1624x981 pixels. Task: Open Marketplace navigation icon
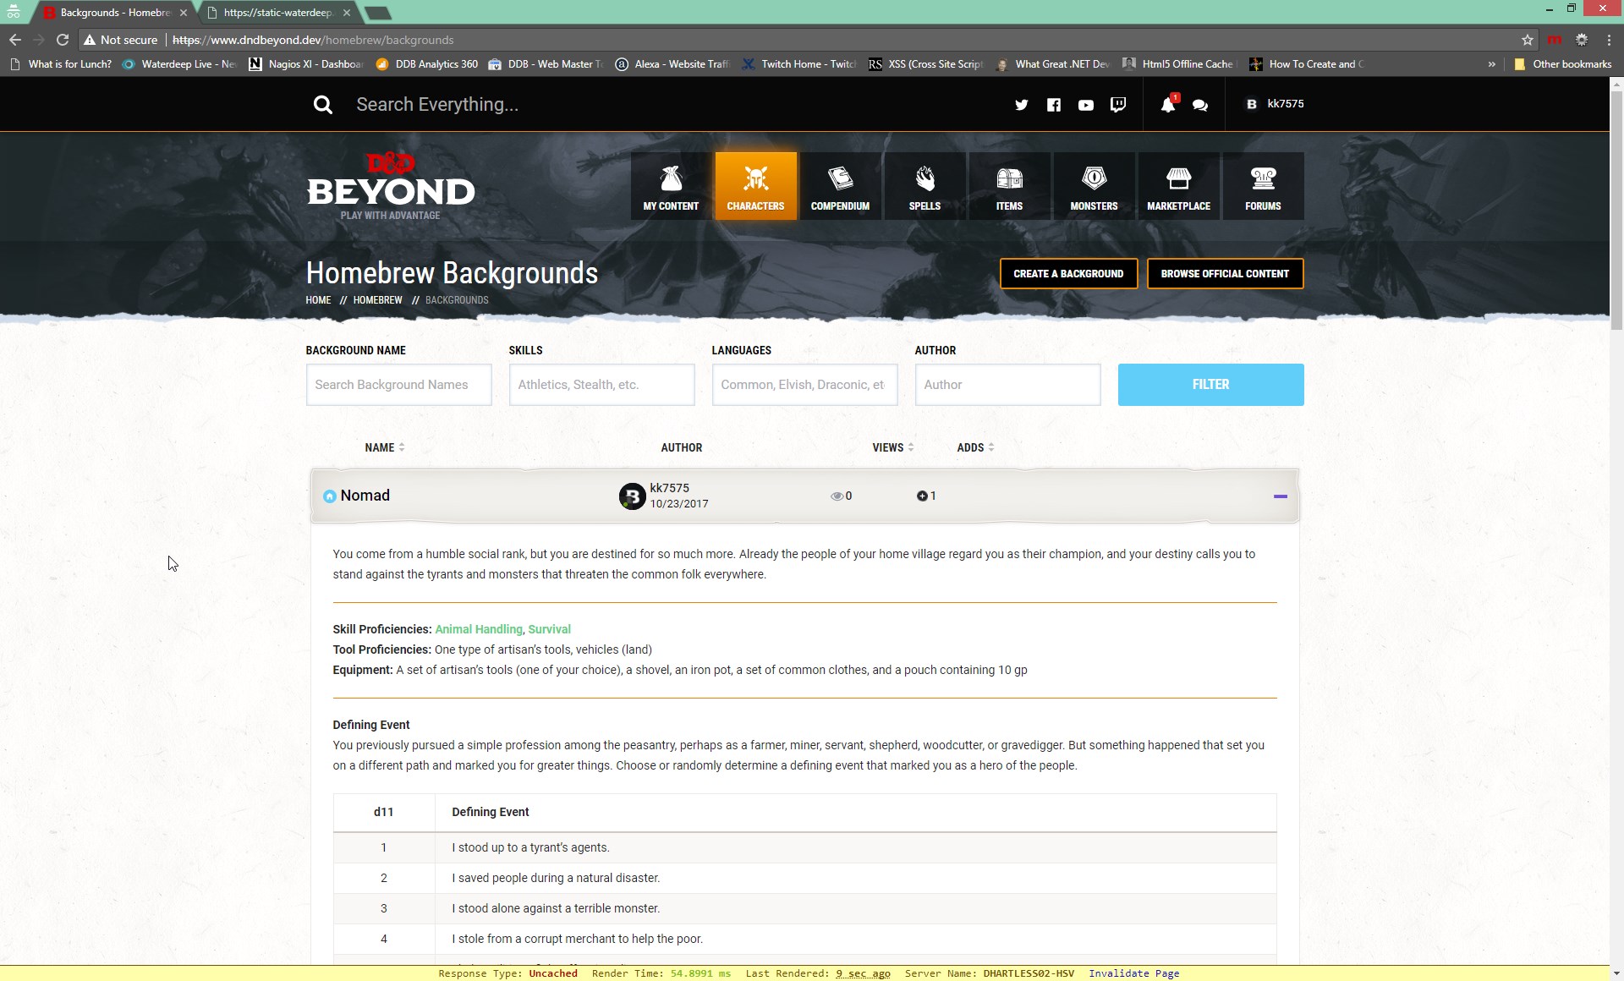point(1178,186)
